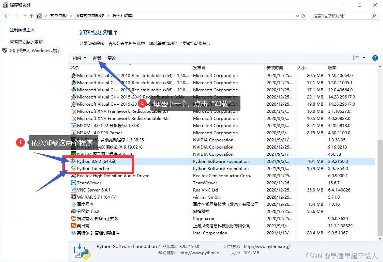The image size is (383, 262).
Task: Click scrollbar down arrow of programs list
Action: [x=380, y=239]
